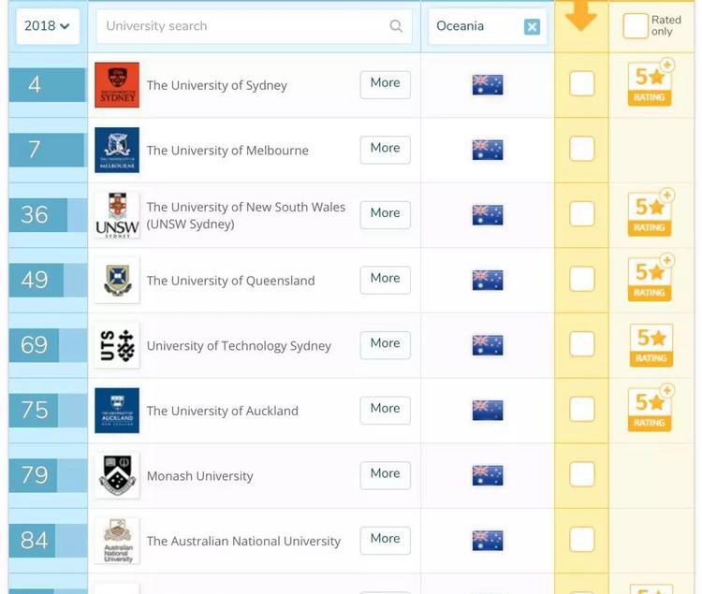Check the compare box for University of Queensland
This screenshot has height=594, width=702.
pos(581,279)
